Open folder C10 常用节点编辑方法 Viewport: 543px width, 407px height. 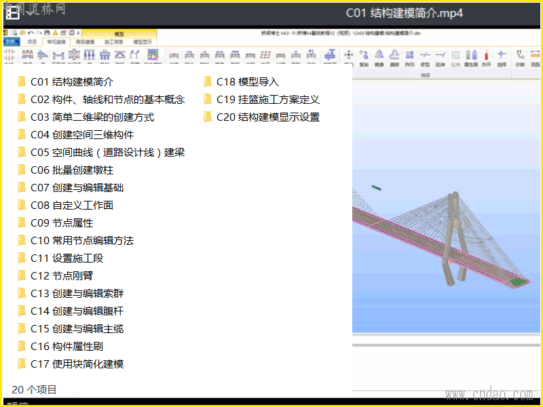click(x=75, y=241)
